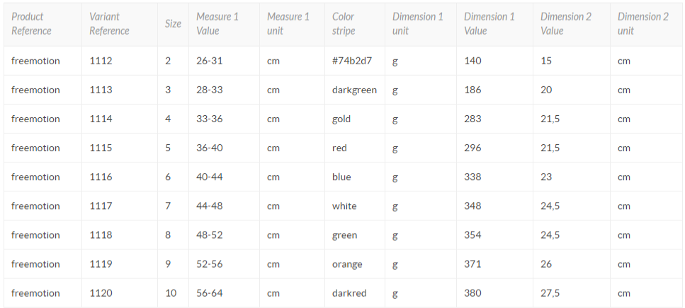
Task: Click dimension value 354 cell
Action: pos(472,235)
